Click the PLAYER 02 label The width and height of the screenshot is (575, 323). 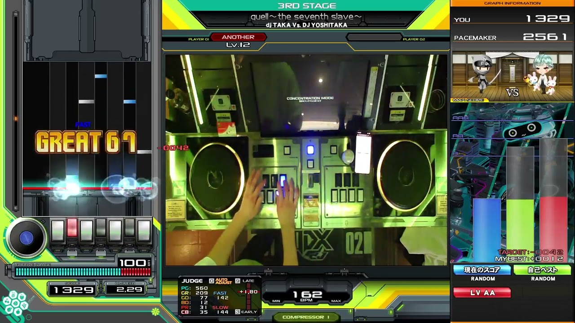click(x=414, y=39)
